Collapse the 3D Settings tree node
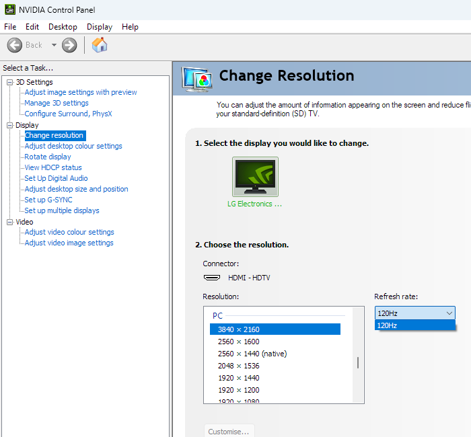 pos(10,82)
